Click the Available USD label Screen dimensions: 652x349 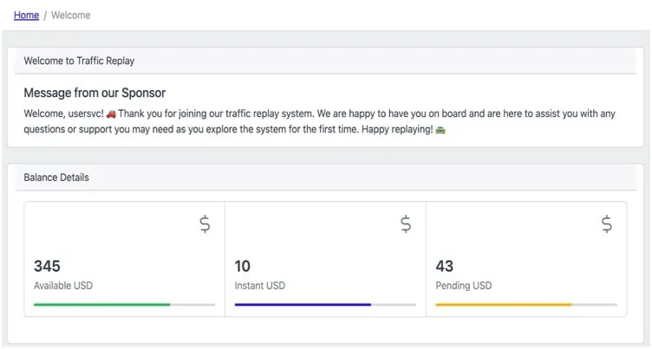(x=63, y=286)
